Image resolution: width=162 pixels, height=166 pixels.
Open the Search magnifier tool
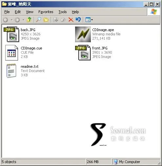(38, 20)
